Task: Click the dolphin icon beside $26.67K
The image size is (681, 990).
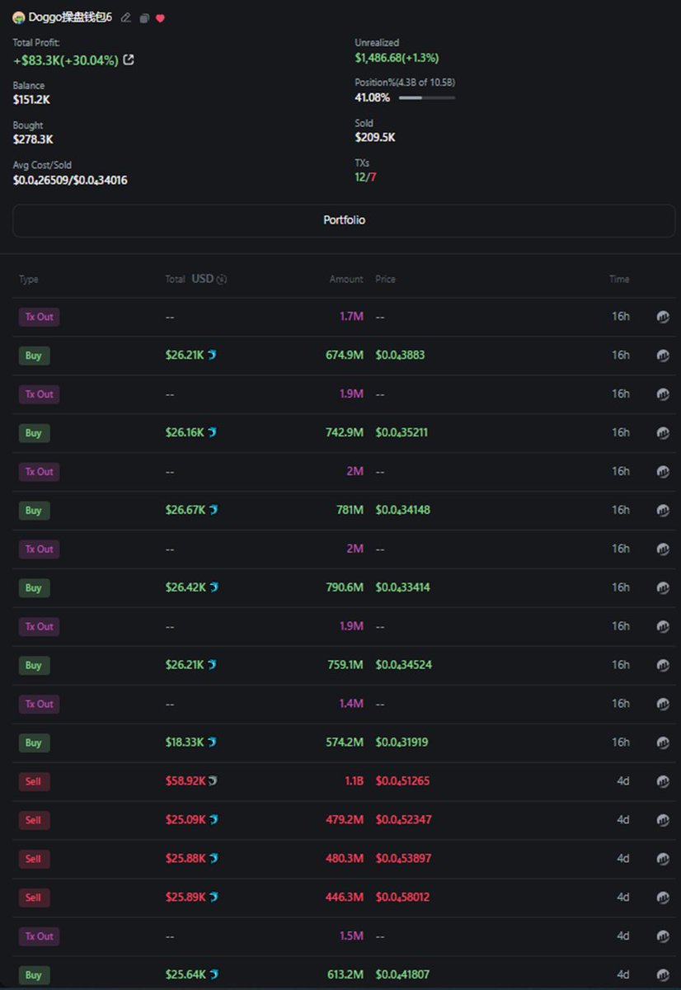Action: 213,510
